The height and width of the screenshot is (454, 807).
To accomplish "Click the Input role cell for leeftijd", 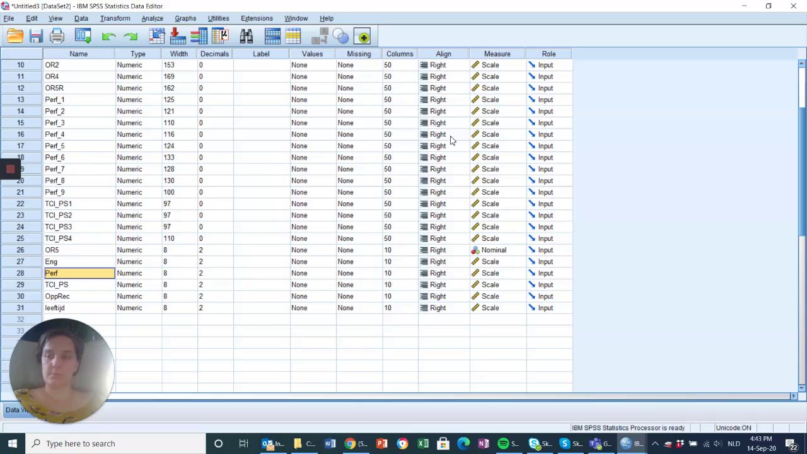I will coord(549,308).
